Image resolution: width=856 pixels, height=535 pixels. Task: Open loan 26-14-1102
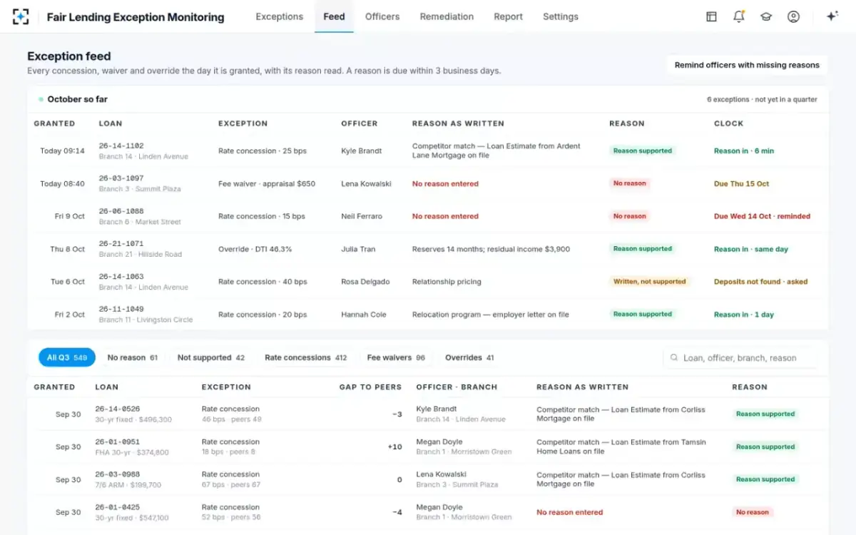[121, 146]
